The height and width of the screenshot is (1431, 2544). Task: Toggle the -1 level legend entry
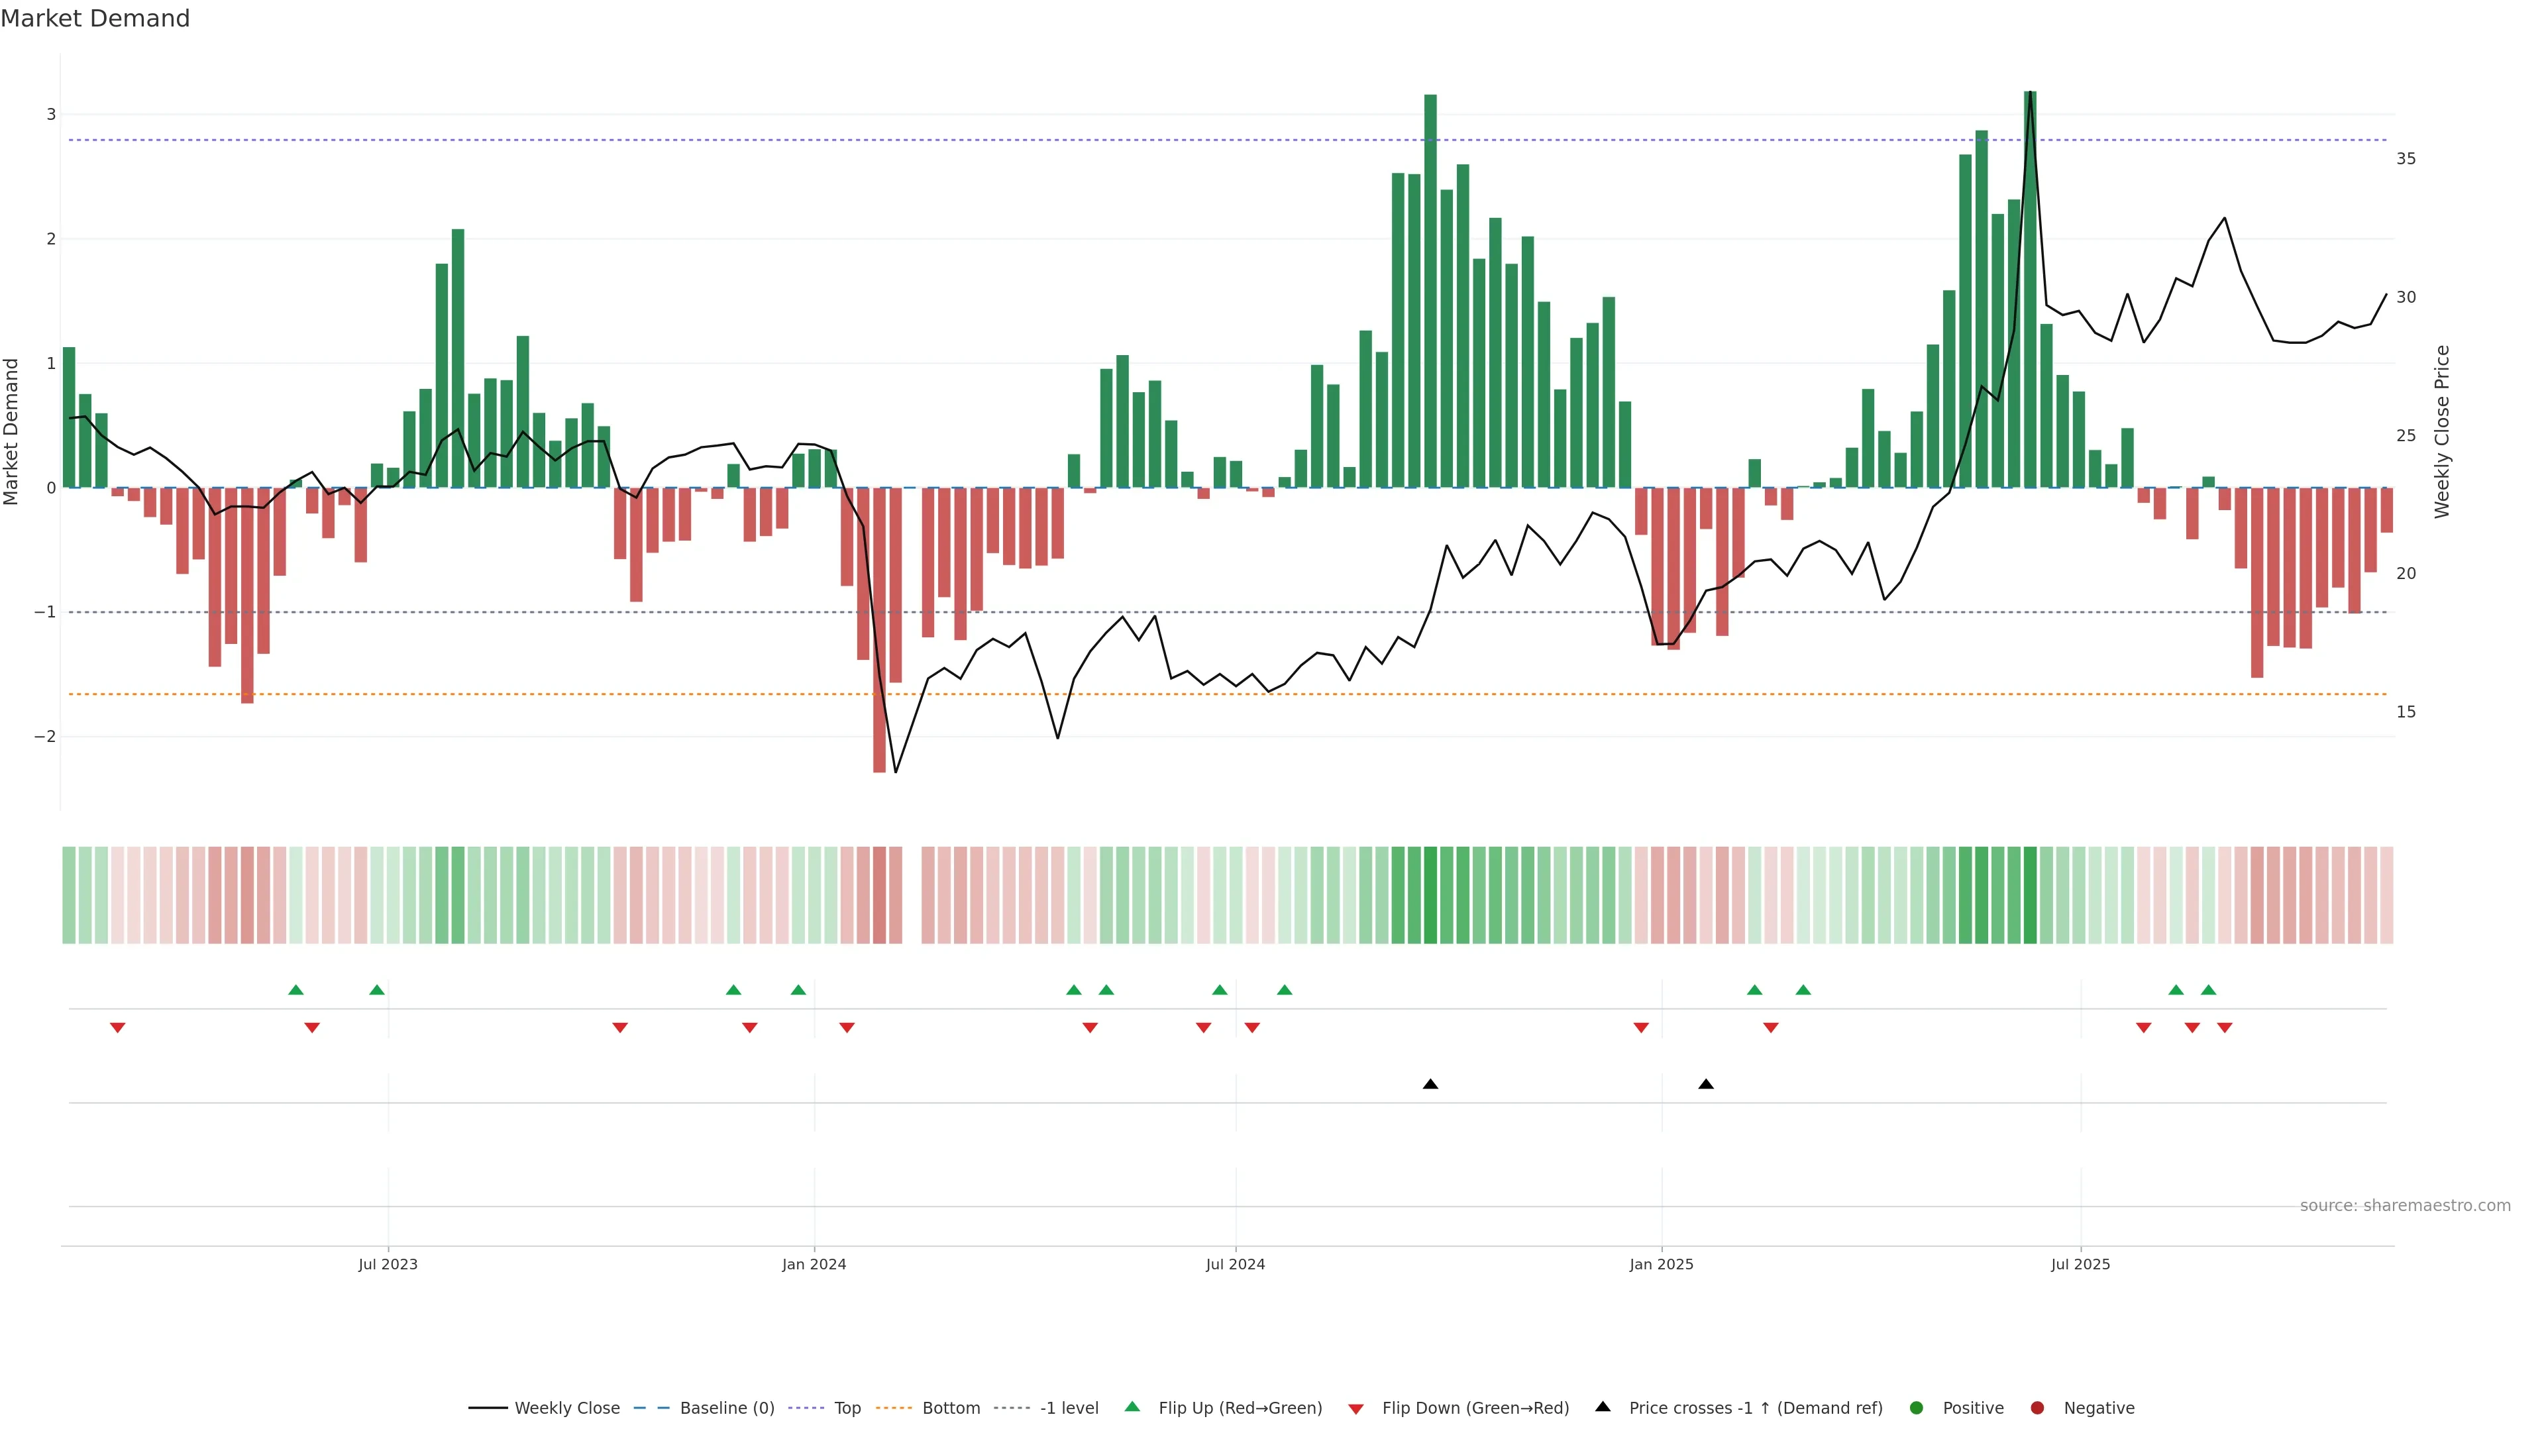point(1069,1407)
